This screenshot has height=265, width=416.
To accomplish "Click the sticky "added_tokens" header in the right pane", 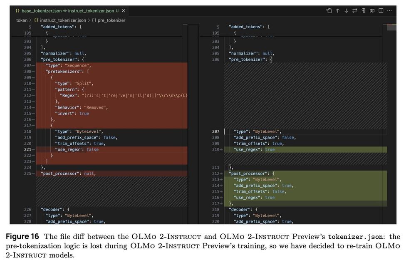I will pyautogui.click(x=249, y=27).
